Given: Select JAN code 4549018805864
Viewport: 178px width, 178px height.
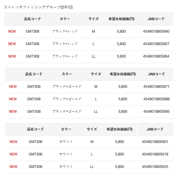Looking at the screenshot, I should click(156, 56).
